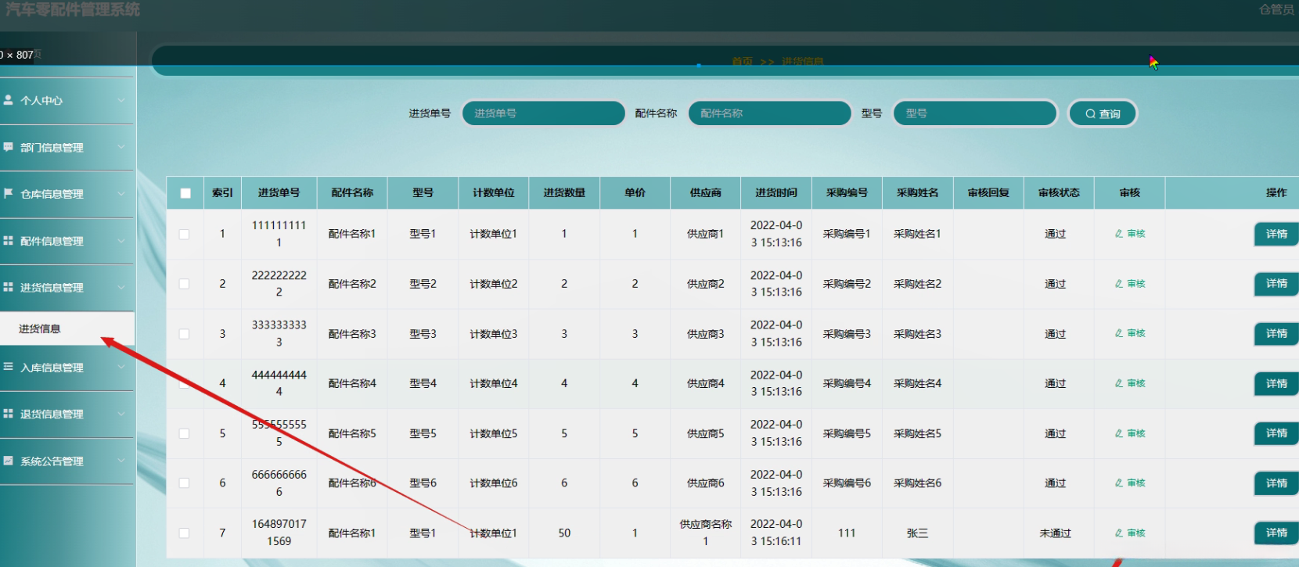Screen dimensions: 1299x567
Task: Check the checkbox for row with 型号6
Action: [184, 483]
